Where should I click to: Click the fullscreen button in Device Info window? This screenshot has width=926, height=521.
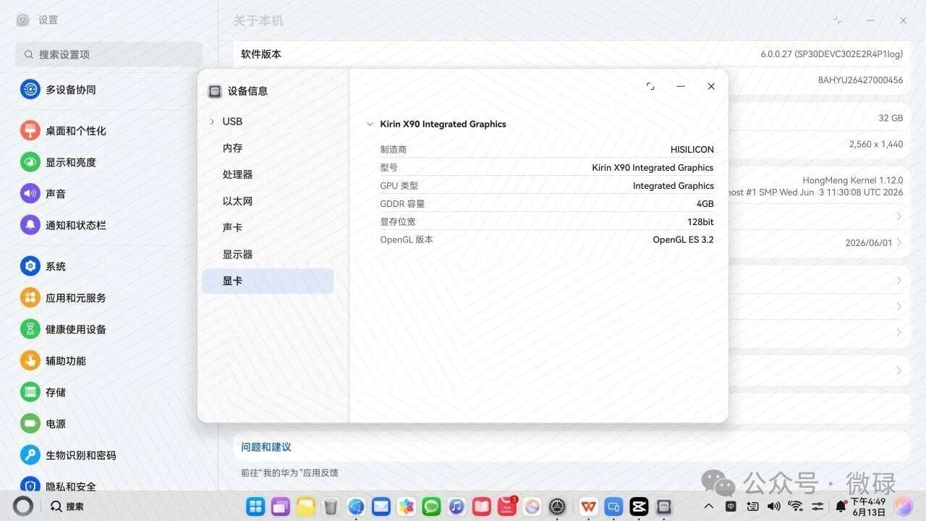point(650,86)
